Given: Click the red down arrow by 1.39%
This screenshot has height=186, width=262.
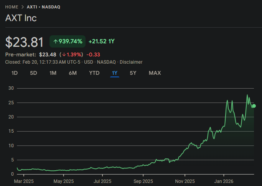Looking at the screenshot, I should click(x=64, y=54).
